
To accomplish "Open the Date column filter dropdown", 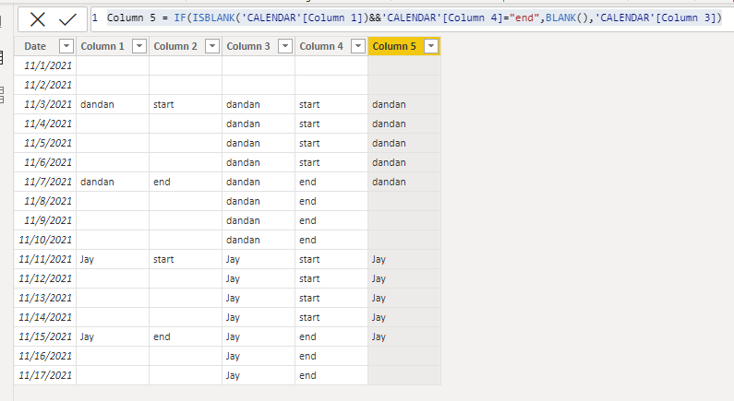I will tap(66, 46).
